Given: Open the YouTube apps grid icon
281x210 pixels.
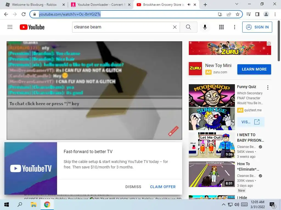Looking at the screenshot, I should (221, 27).
